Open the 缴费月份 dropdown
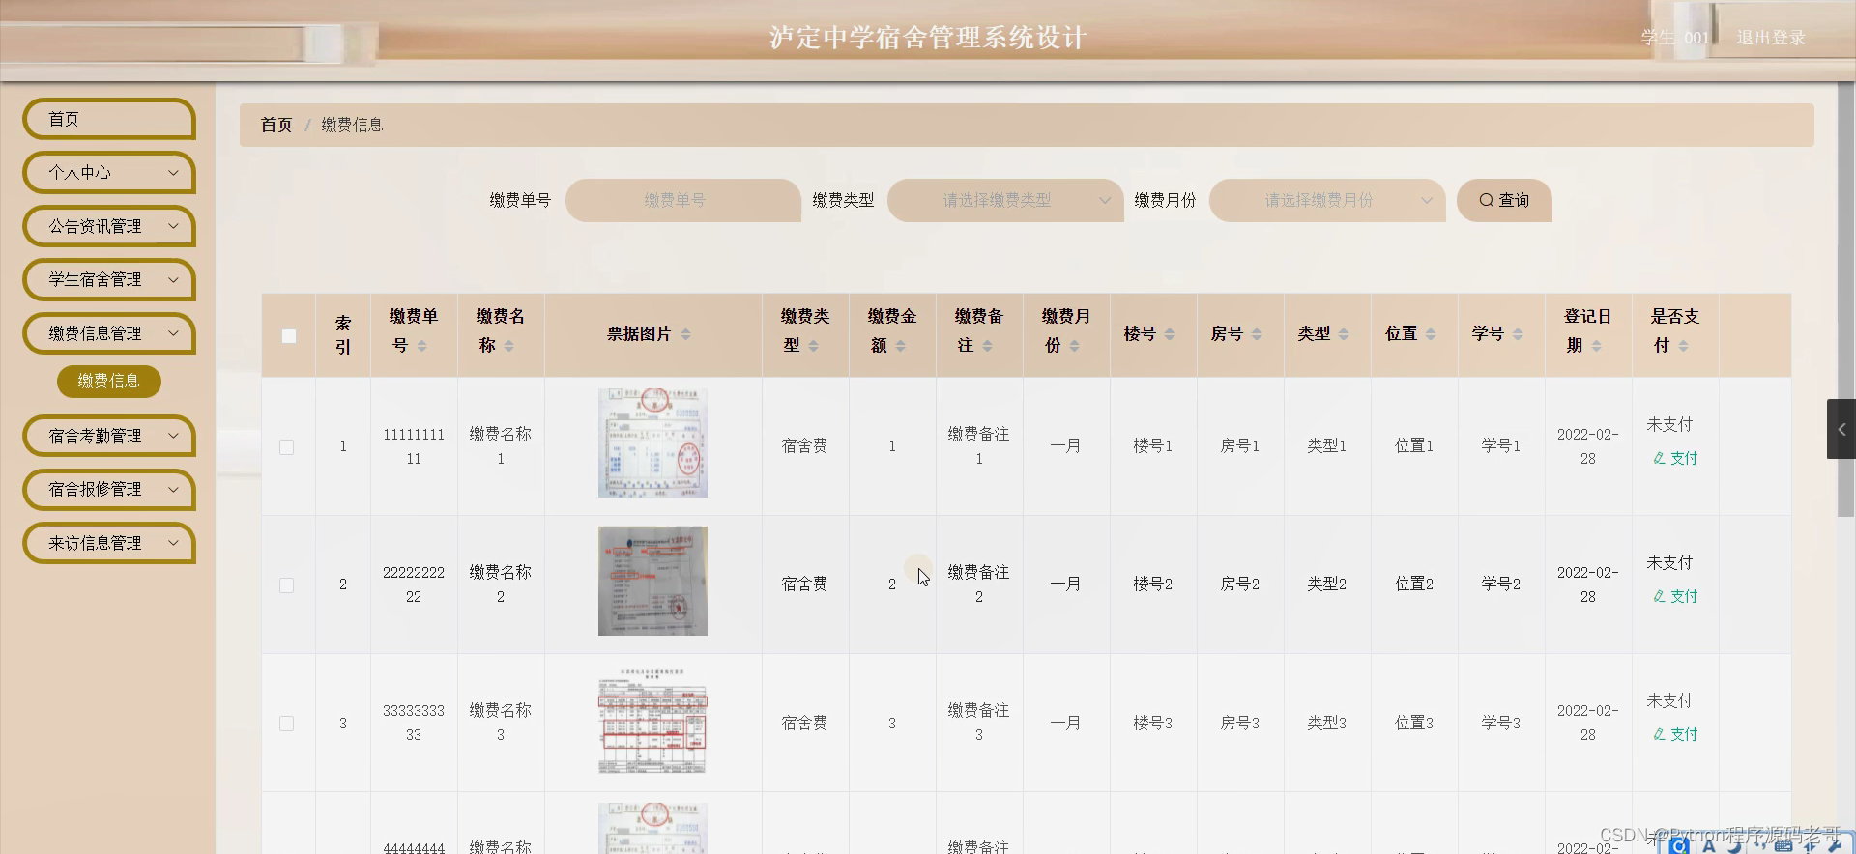Image resolution: width=1856 pixels, height=854 pixels. [x=1327, y=200]
